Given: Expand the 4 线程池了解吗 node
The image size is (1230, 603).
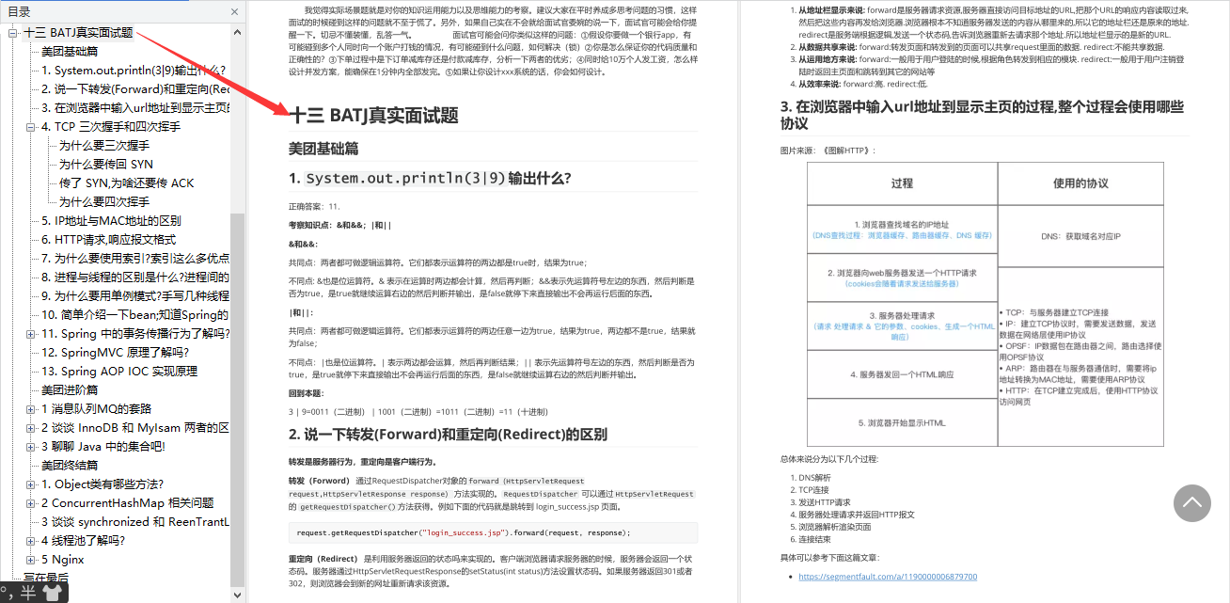Looking at the screenshot, I should [31, 541].
